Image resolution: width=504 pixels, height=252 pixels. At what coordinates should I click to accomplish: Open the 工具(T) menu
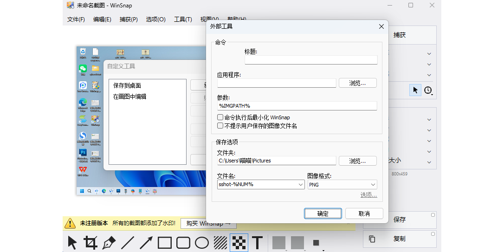pos(183,19)
